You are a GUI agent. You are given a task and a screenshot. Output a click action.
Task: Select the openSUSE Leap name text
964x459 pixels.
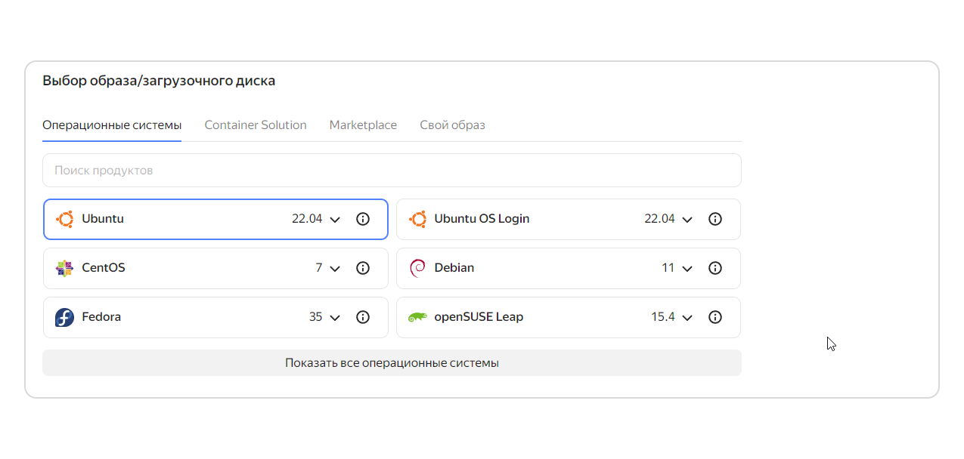tap(479, 317)
